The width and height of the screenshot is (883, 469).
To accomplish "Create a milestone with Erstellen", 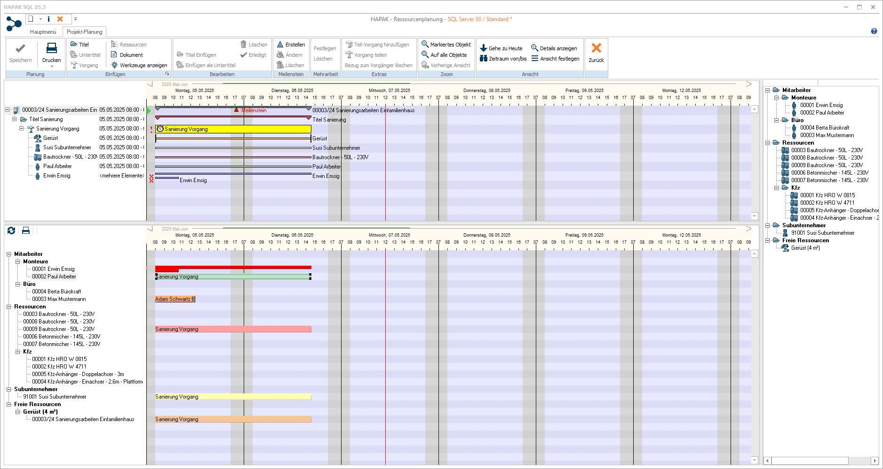I will (x=291, y=45).
